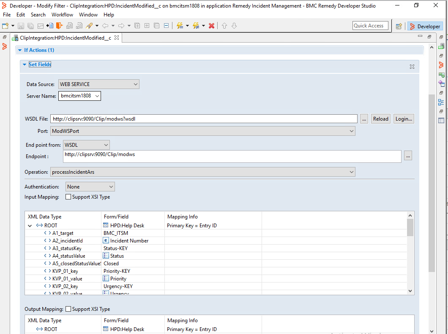This screenshot has width=448, height=334.
Task: Click the green play icon in right sidebar
Action: (441, 75)
